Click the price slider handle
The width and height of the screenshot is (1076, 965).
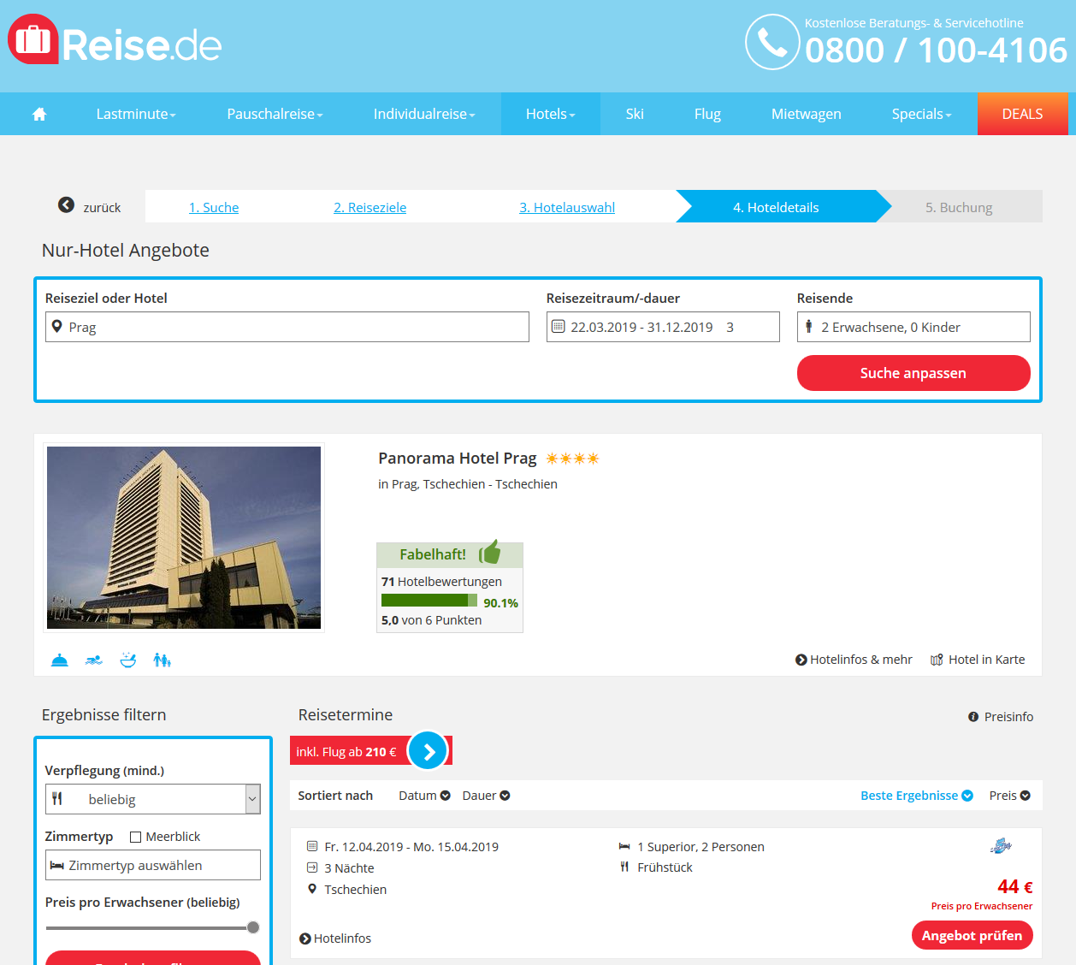tap(253, 927)
